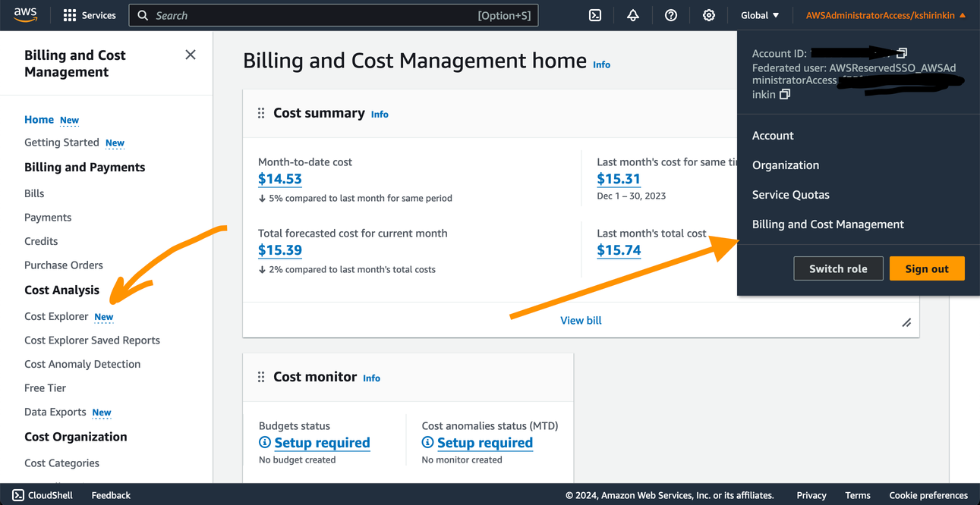Image resolution: width=980 pixels, height=505 pixels.
Task: Open Free Tier in sidebar
Action: point(45,387)
